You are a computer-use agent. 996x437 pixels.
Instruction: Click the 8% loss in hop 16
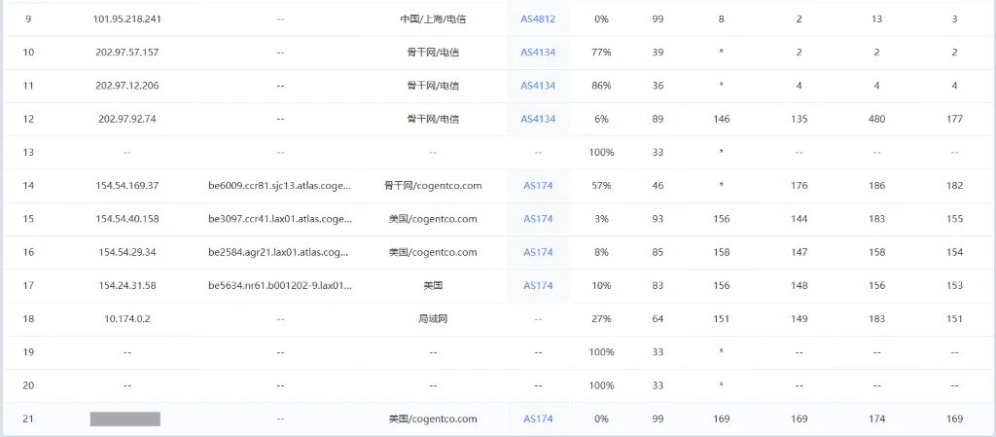[x=601, y=252]
